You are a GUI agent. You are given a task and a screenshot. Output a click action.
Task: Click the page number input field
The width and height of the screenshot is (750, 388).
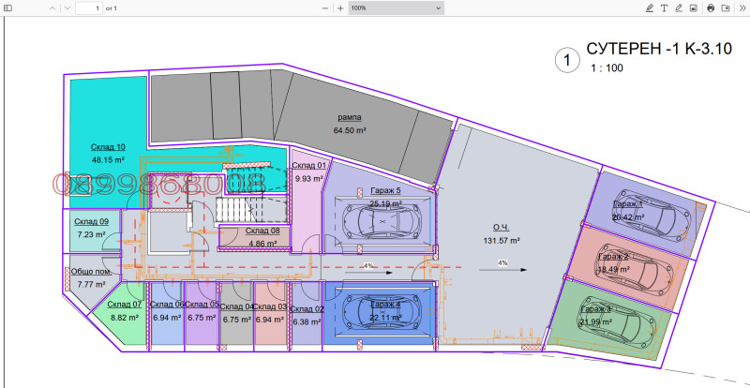(x=90, y=7)
